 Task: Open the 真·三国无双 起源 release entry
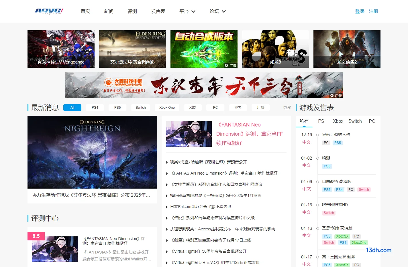[x=339, y=257]
